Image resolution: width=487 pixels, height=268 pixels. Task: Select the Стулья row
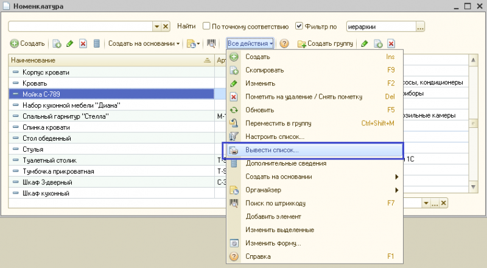click(x=111, y=149)
